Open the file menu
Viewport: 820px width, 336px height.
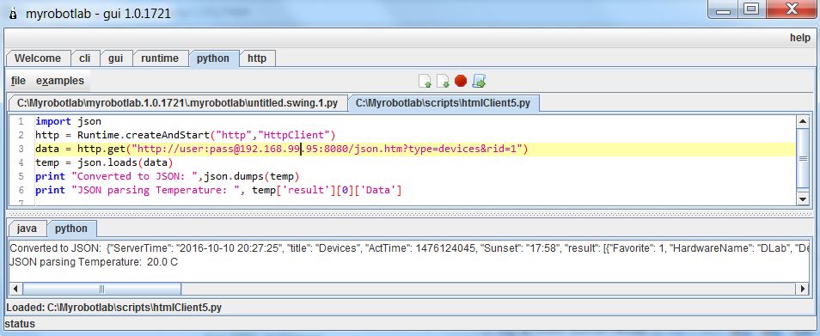click(x=18, y=81)
